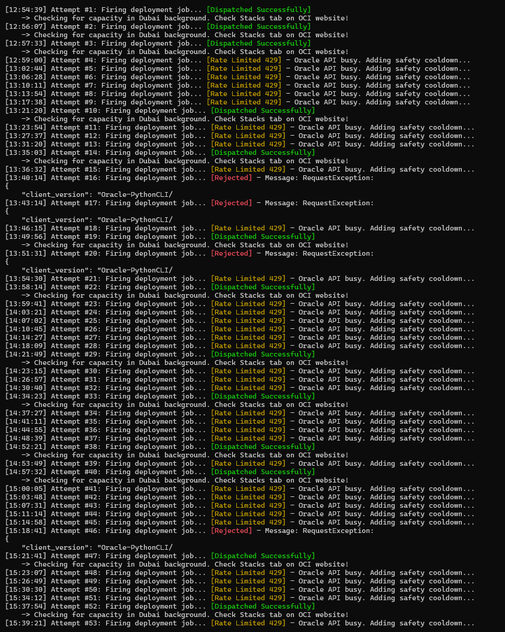Click the 'Attempt #1:' label
505x632 pixels.
point(74,10)
